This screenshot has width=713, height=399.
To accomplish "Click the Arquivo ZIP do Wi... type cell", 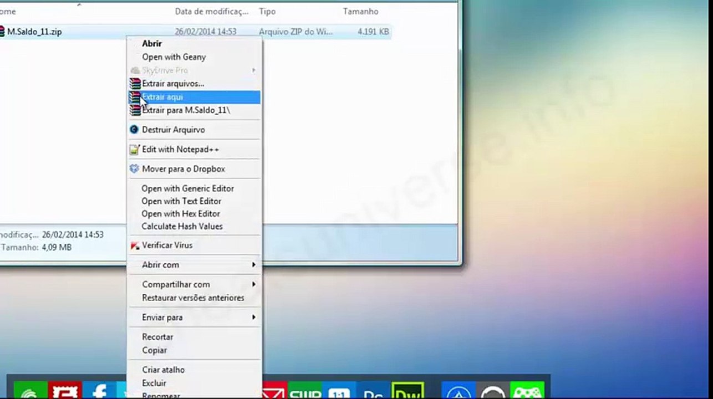I will 296,32.
